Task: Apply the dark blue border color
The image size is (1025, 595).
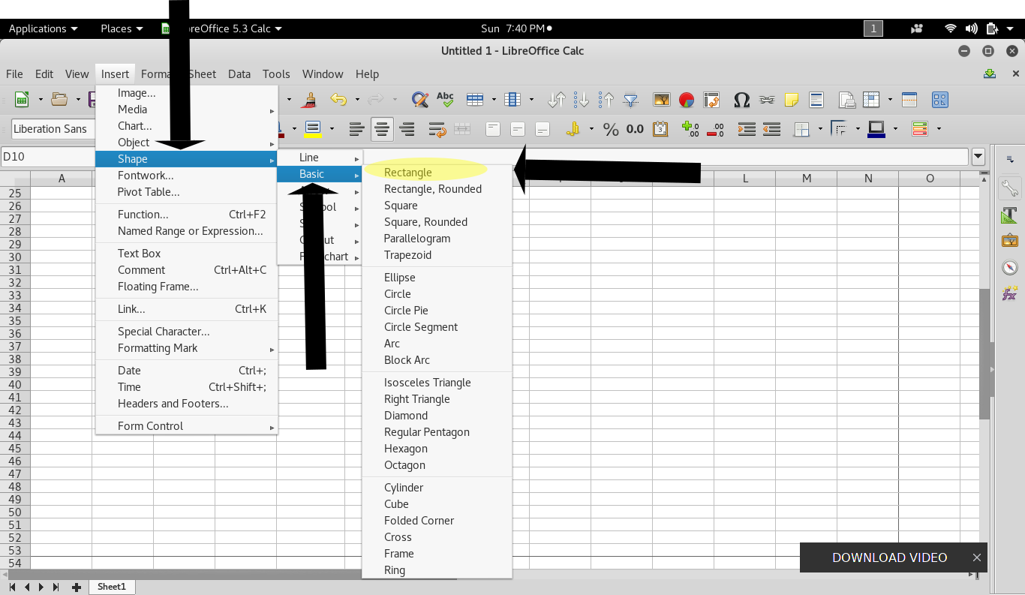Action: coord(876,129)
